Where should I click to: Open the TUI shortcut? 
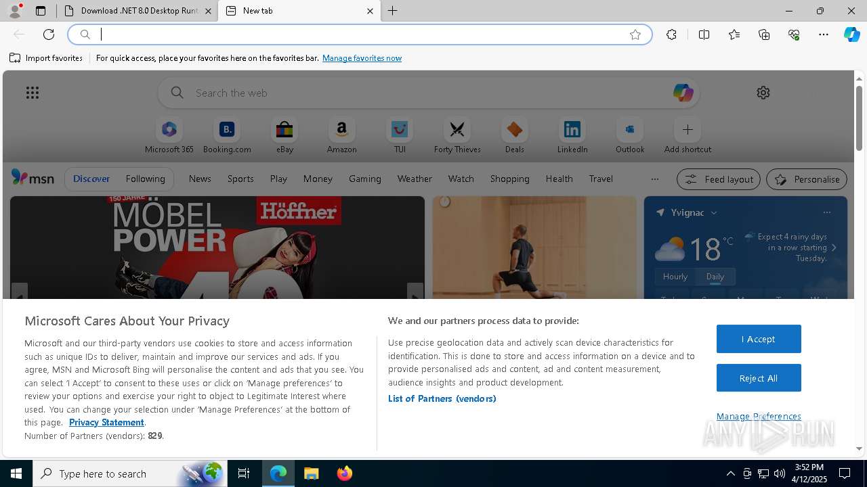click(x=400, y=136)
